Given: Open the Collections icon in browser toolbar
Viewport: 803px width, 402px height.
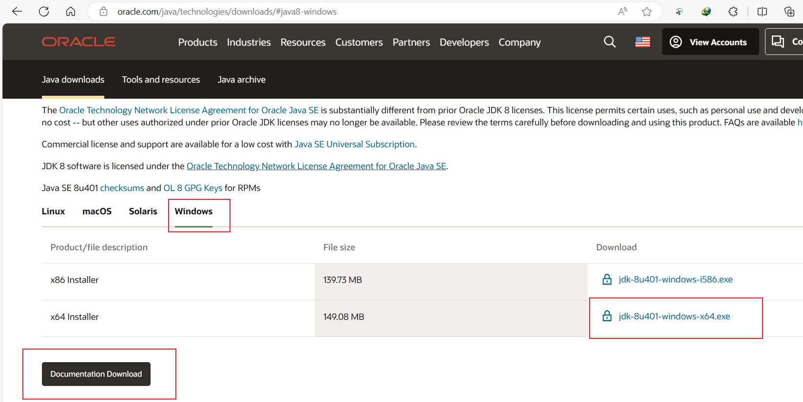Looking at the screenshot, I should click(x=789, y=12).
